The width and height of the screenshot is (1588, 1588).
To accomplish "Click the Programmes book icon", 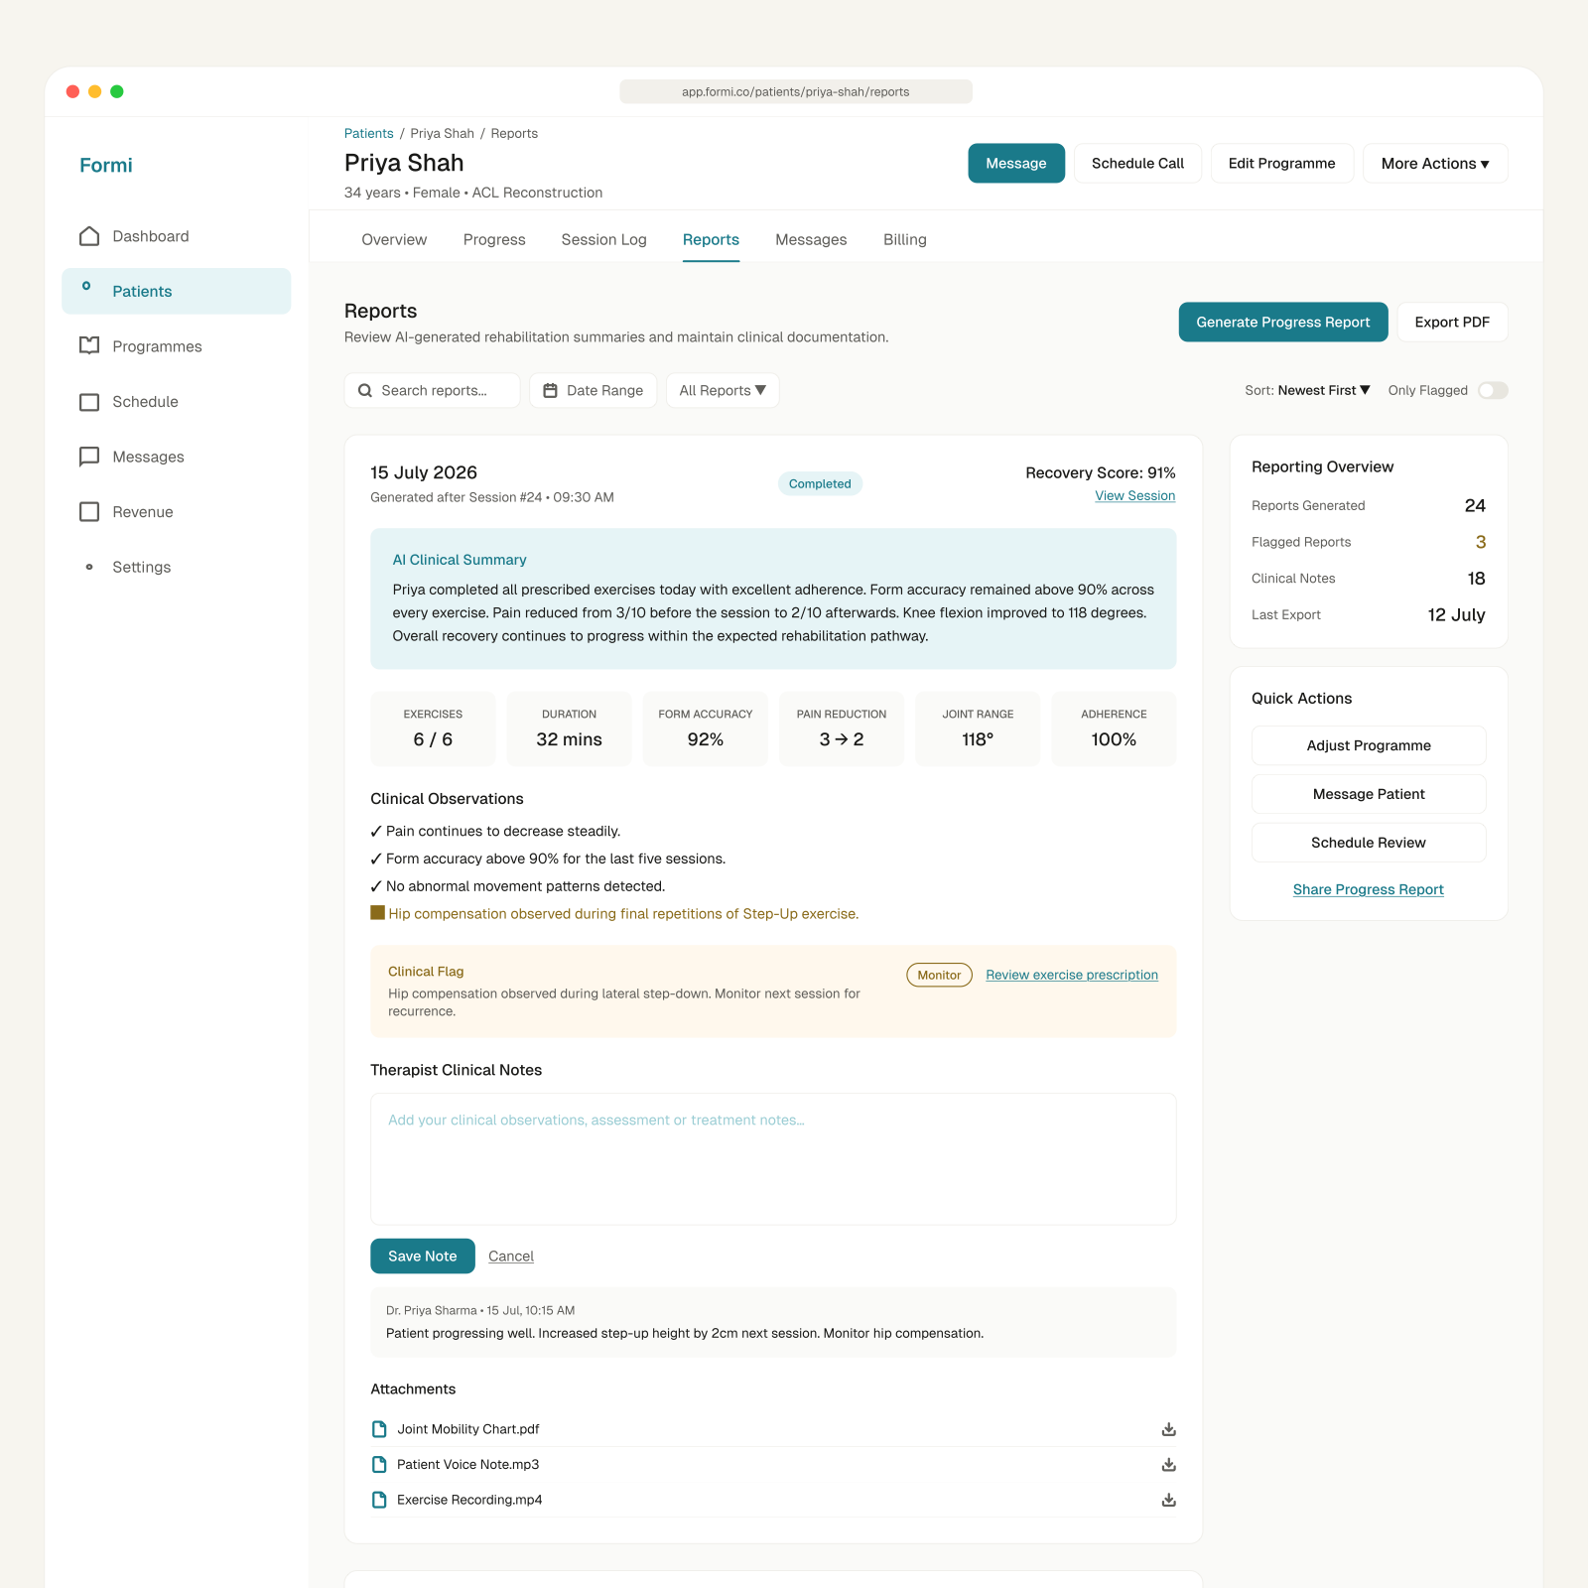I will (x=89, y=345).
